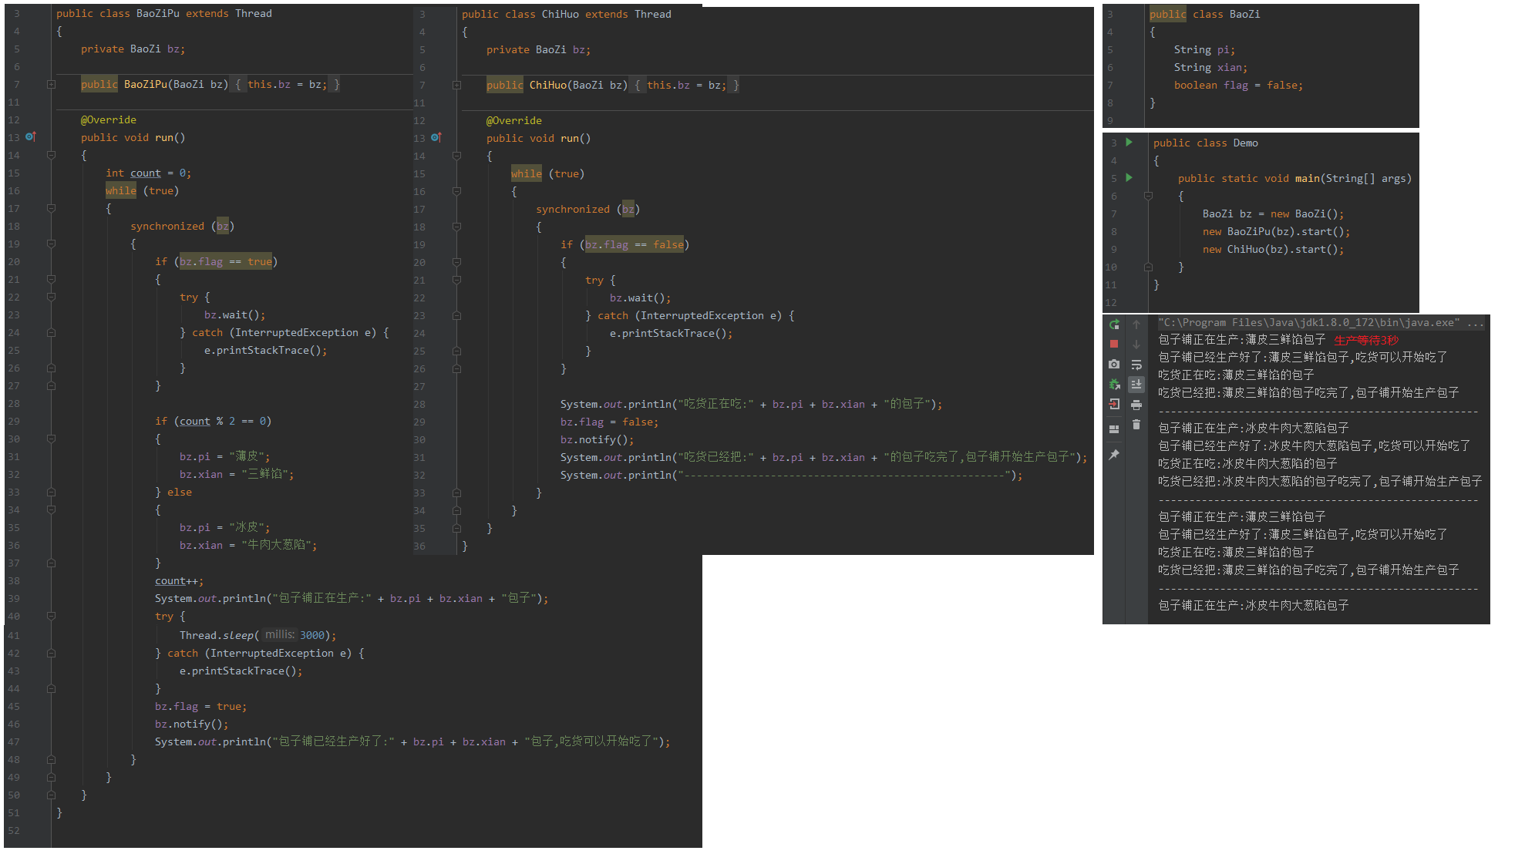1525x854 pixels.
Task: Expand folded ChiHuo constructor at line 7
Action: pos(456,85)
